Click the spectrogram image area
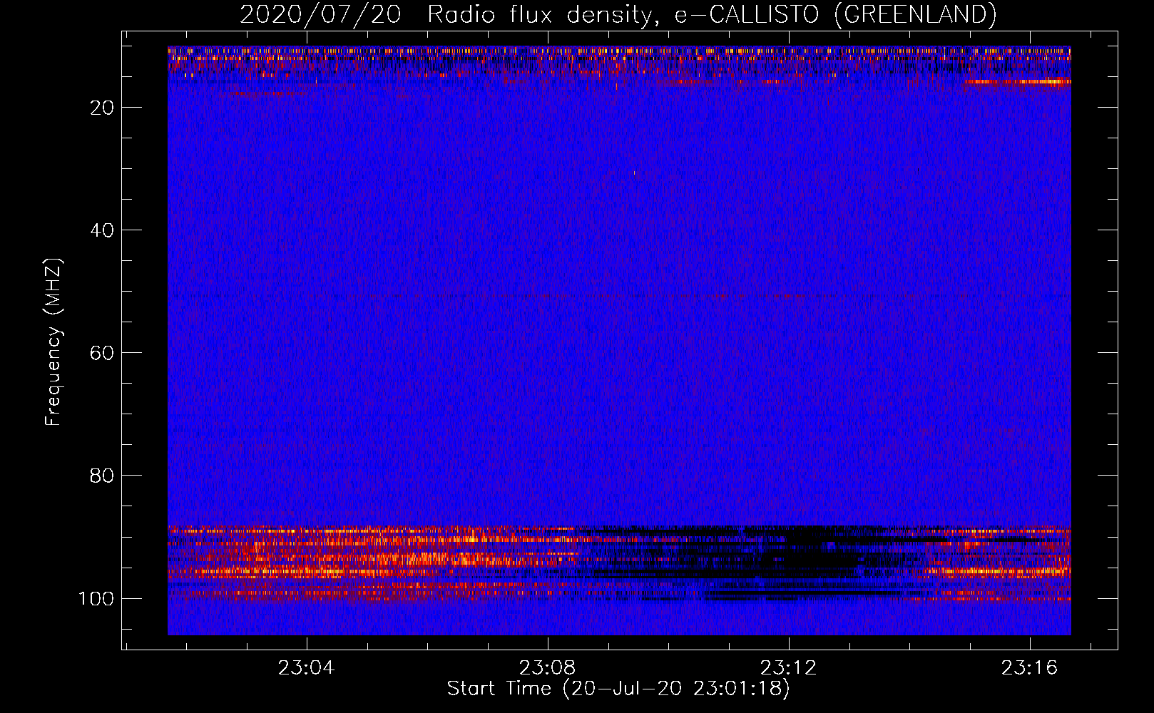Viewport: 1154px width, 713px height. tap(619, 341)
